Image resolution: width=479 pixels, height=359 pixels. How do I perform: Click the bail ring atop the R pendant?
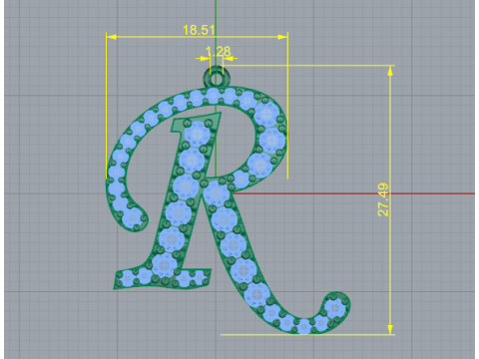(217, 78)
